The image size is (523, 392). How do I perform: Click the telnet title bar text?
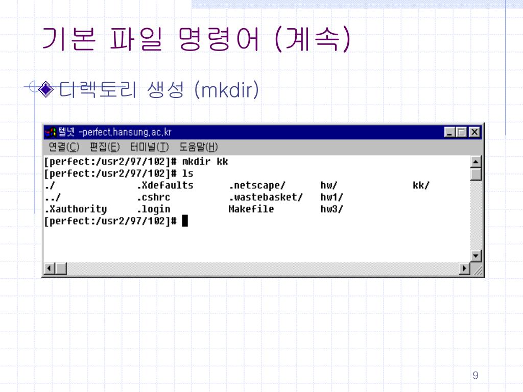pyautogui.click(x=115, y=132)
